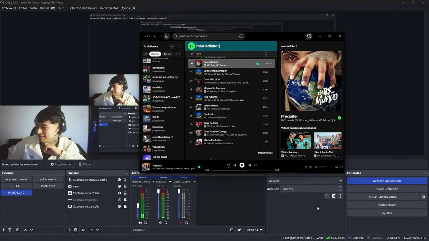429x241 pixels.
Task: Move the selected scene up
Action: (x=25, y=230)
